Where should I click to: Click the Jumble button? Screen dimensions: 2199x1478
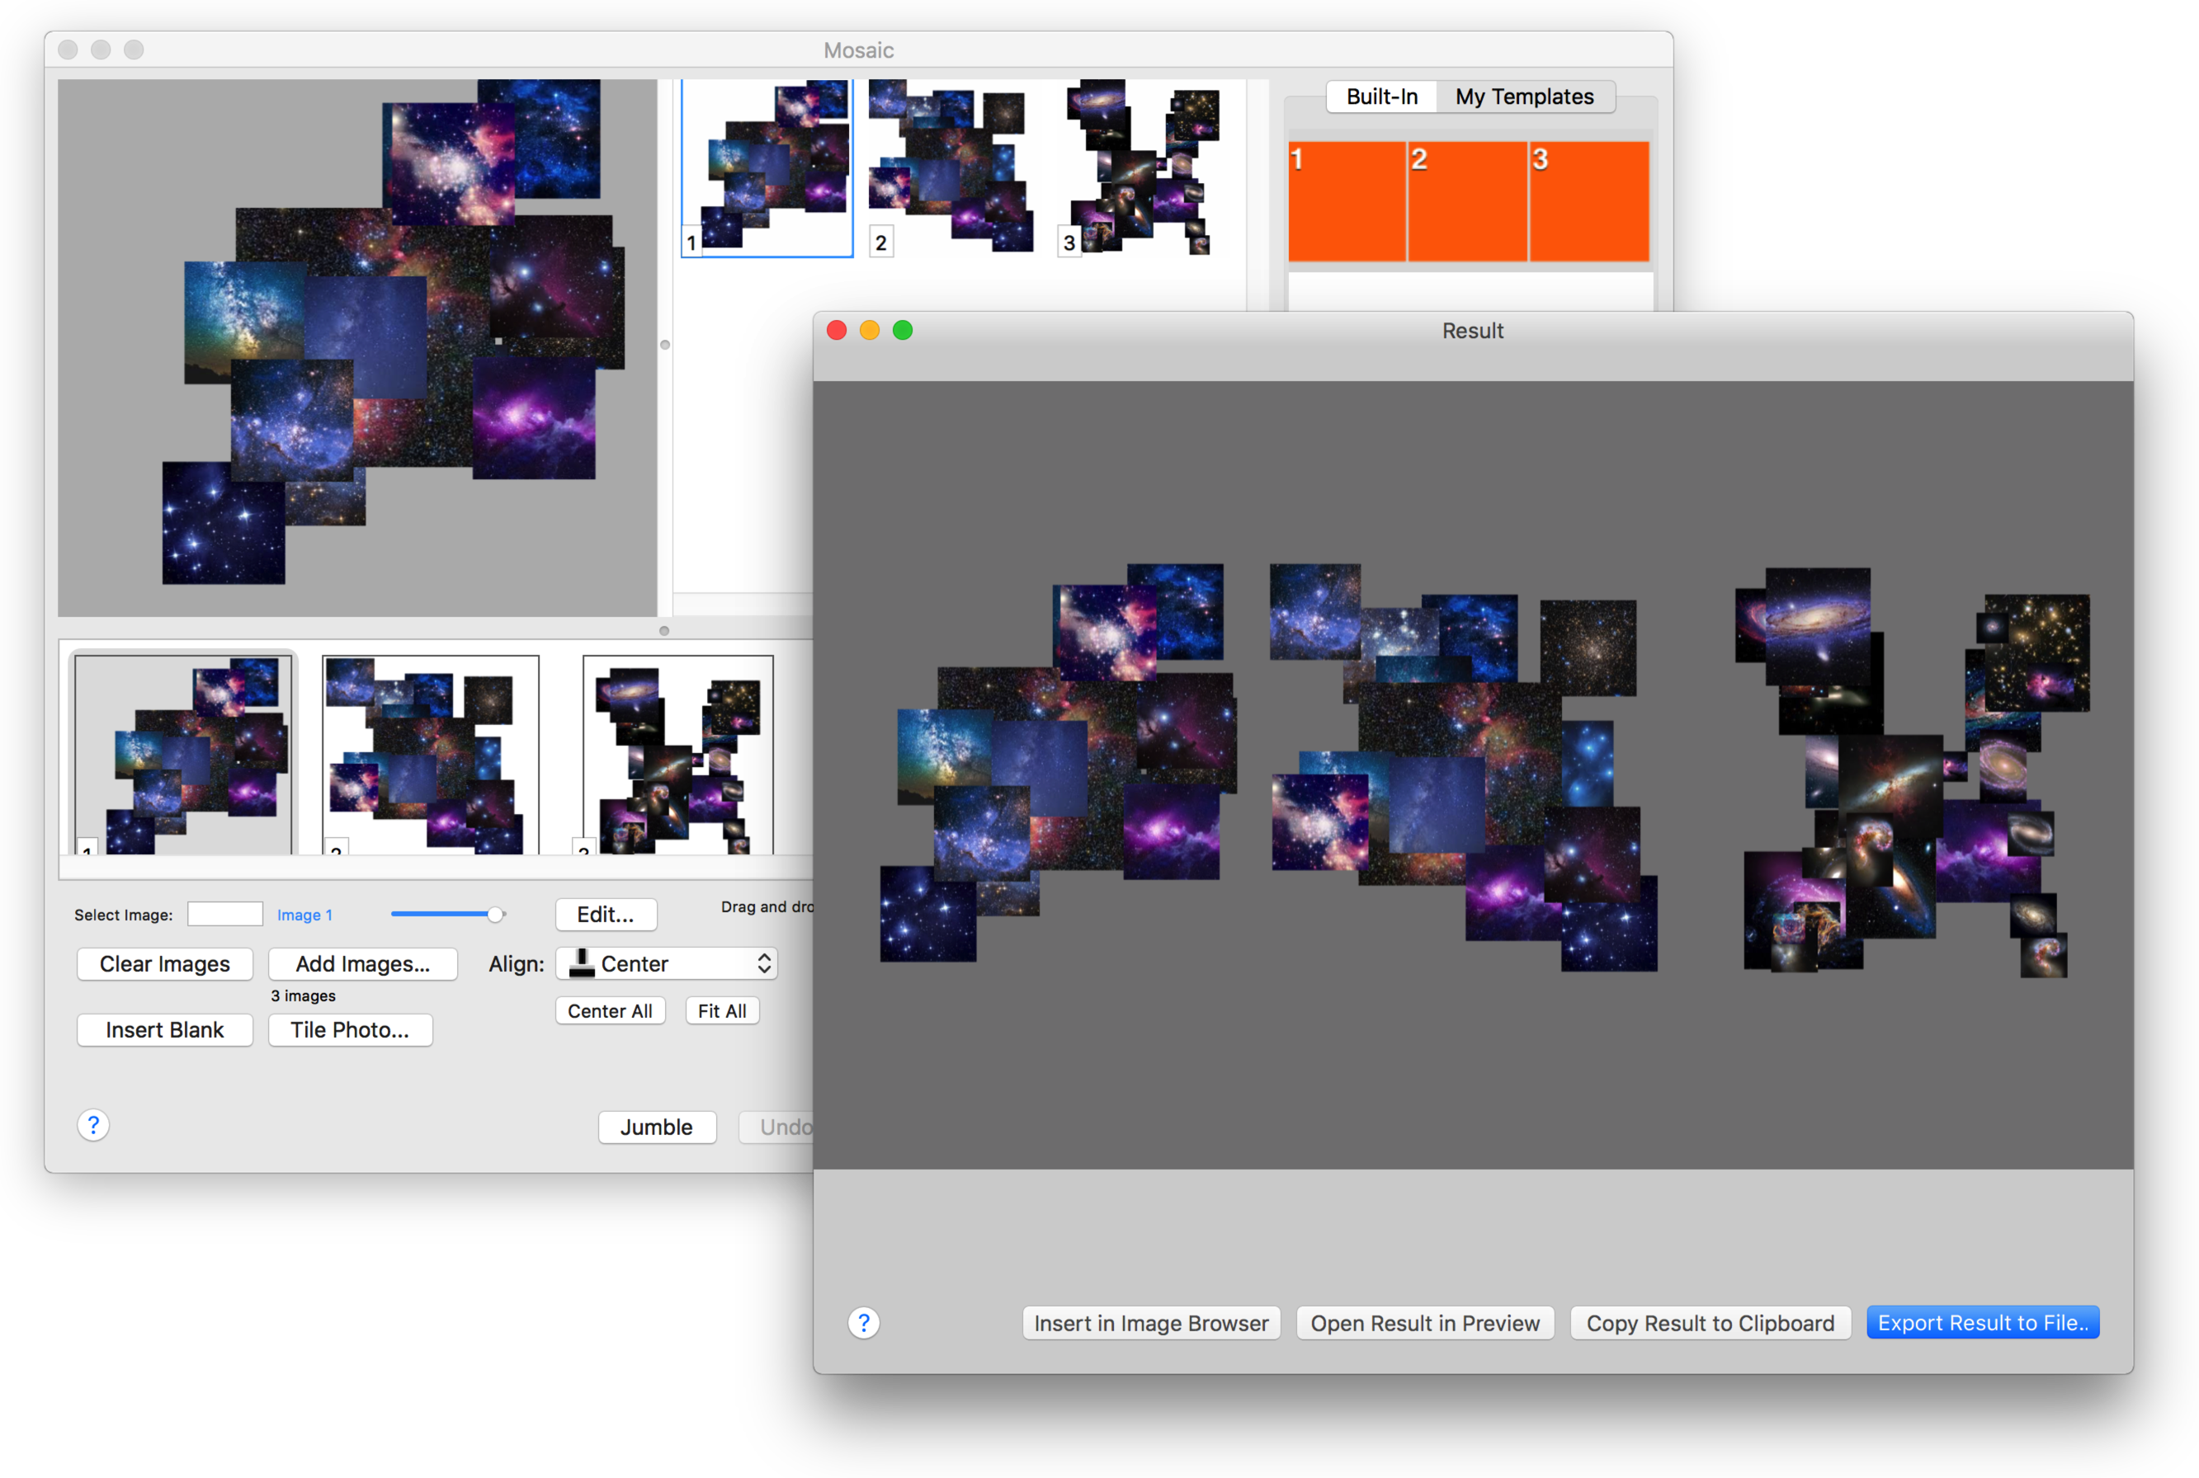point(658,1127)
